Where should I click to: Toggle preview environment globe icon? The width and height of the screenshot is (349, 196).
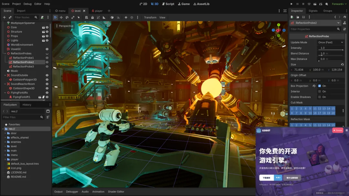[x=132, y=17]
